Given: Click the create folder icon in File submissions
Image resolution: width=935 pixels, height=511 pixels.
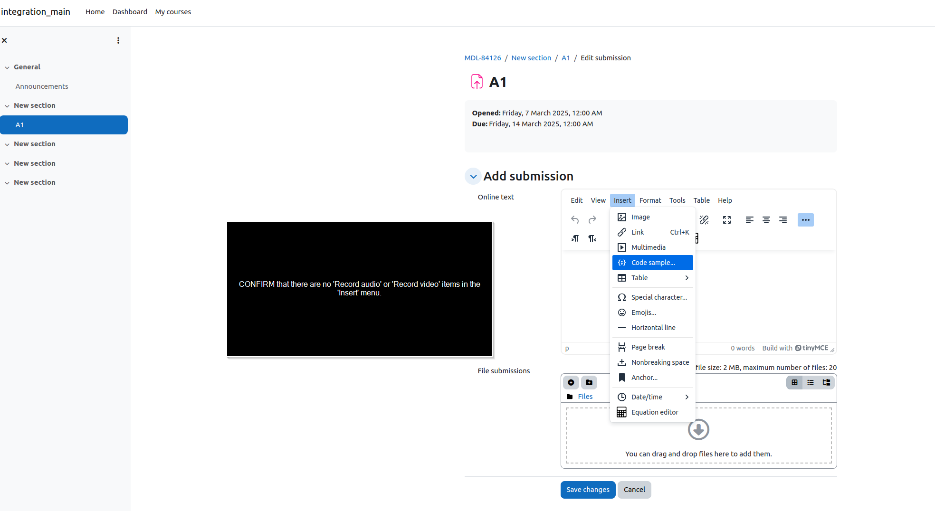Looking at the screenshot, I should pyautogui.click(x=589, y=382).
